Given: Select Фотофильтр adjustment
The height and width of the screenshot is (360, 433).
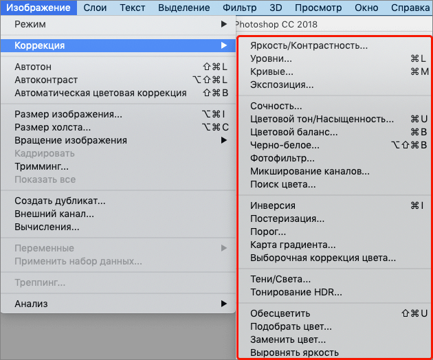Looking at the screenshot, I should click(335, 158).
